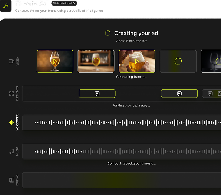Select the bar shelf beer glass thumbnail

click(x=96, y=61)
